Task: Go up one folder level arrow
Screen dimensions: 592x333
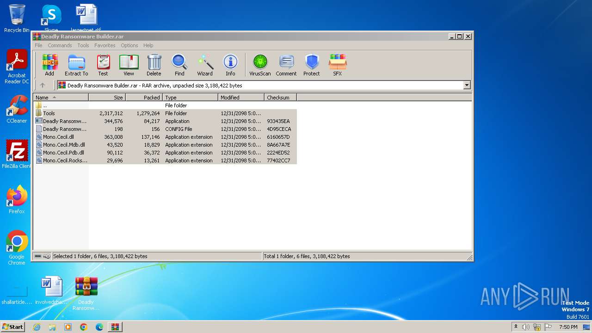Action: tap(43, 85)
